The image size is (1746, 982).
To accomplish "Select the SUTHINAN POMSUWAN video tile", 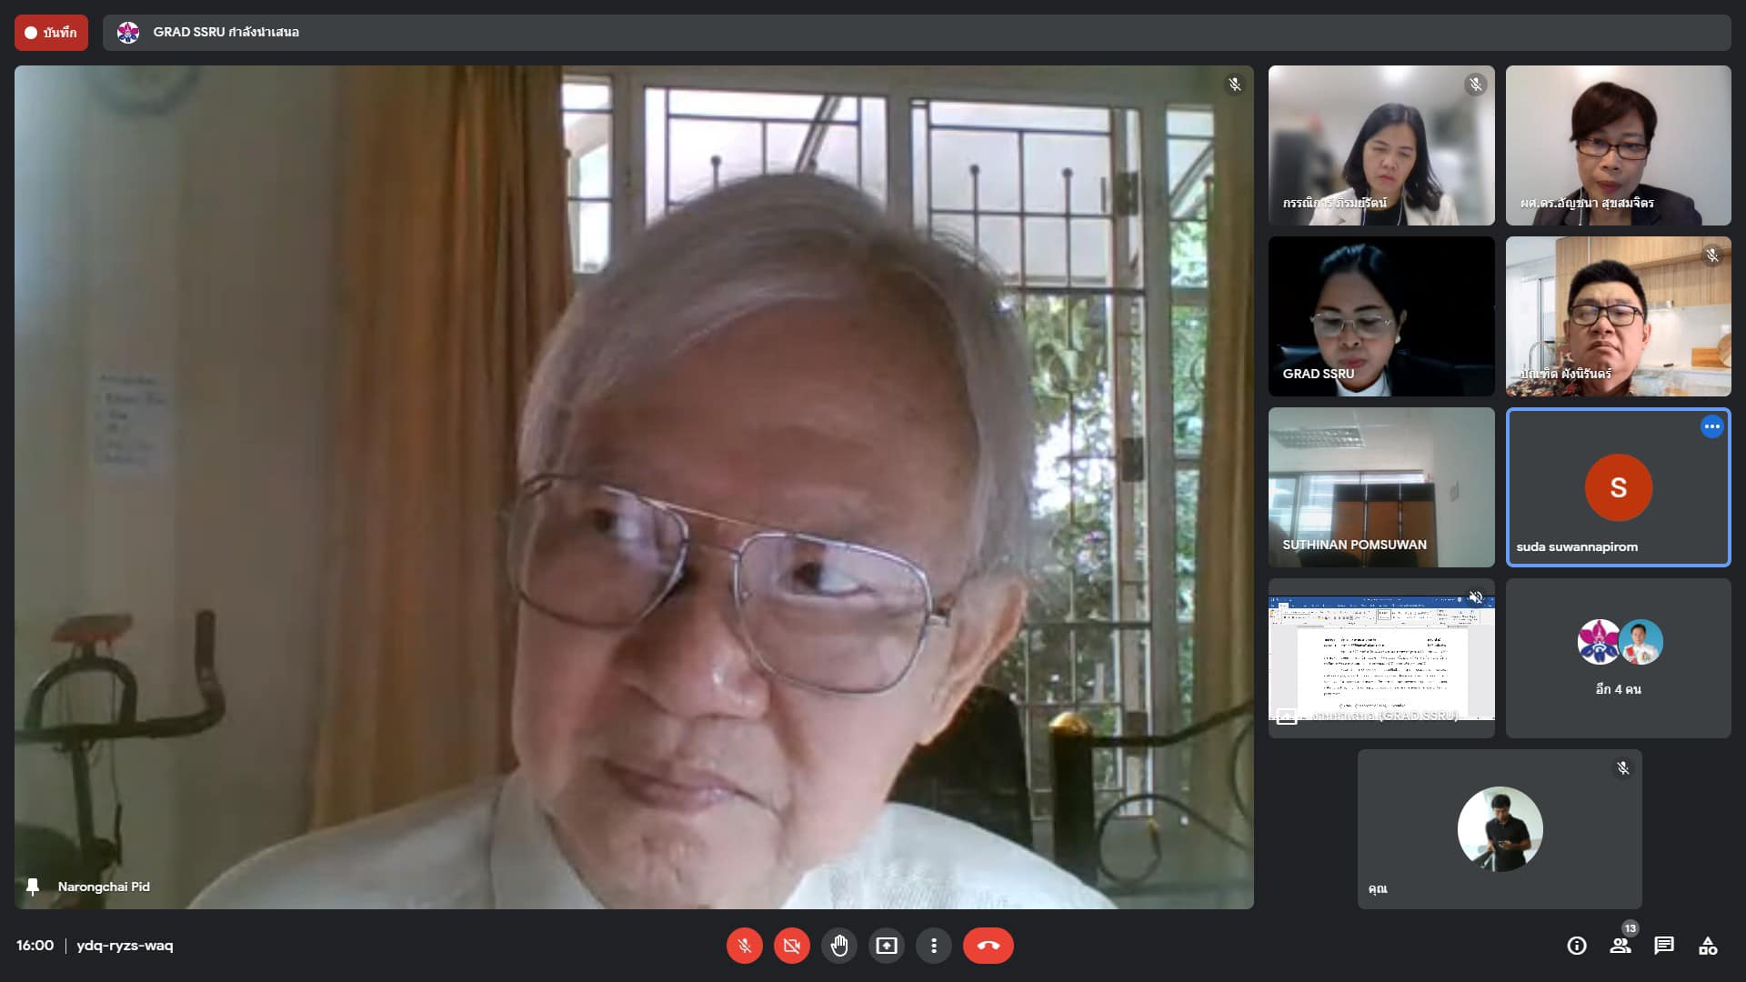I will pyautogui.click(x=1380, y=486).
